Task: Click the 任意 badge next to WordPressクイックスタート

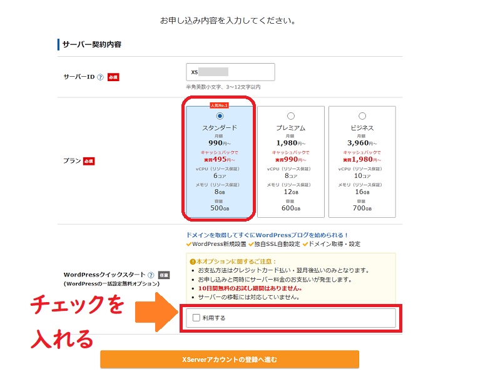Action: [x=164, y=275]
